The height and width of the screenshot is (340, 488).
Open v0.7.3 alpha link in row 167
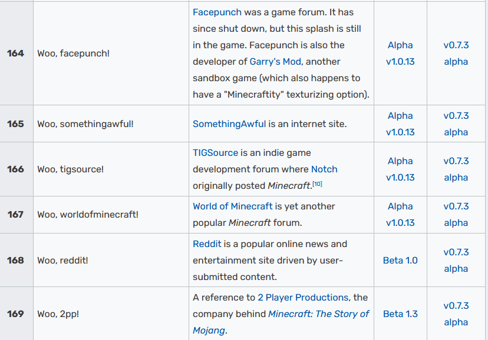pyautogui.click(x=456, y=215)
